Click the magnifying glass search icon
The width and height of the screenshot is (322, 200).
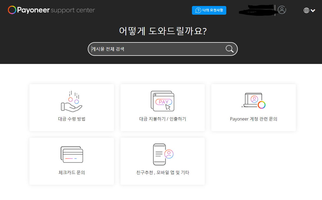(x=230, y=49)
